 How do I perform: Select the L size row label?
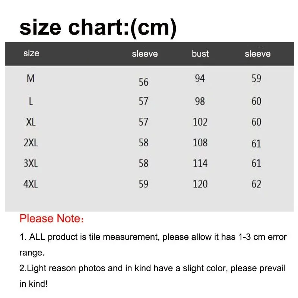(x=31, y=101)
